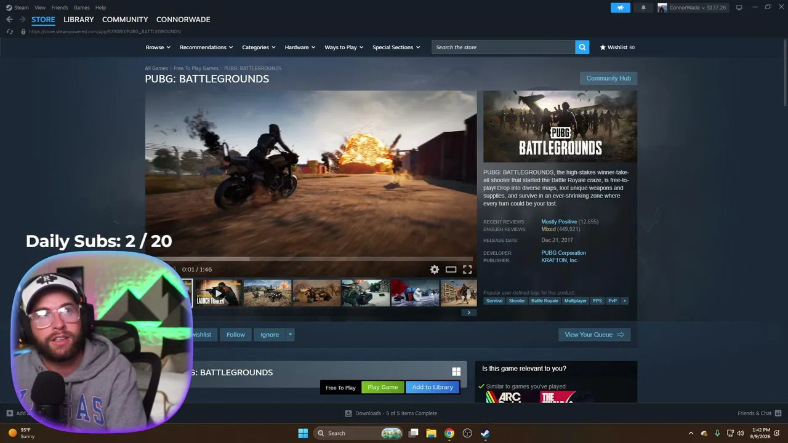Click the store search magnifier button
The width and height of the screenshot is (788, 443).
point(582,47)
